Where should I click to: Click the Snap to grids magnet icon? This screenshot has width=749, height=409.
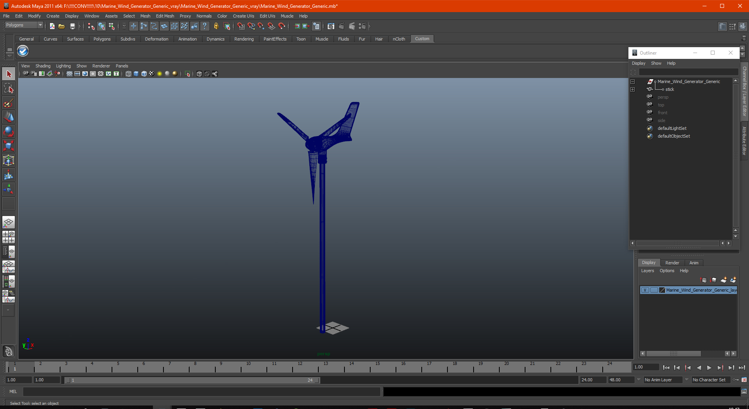241,26
